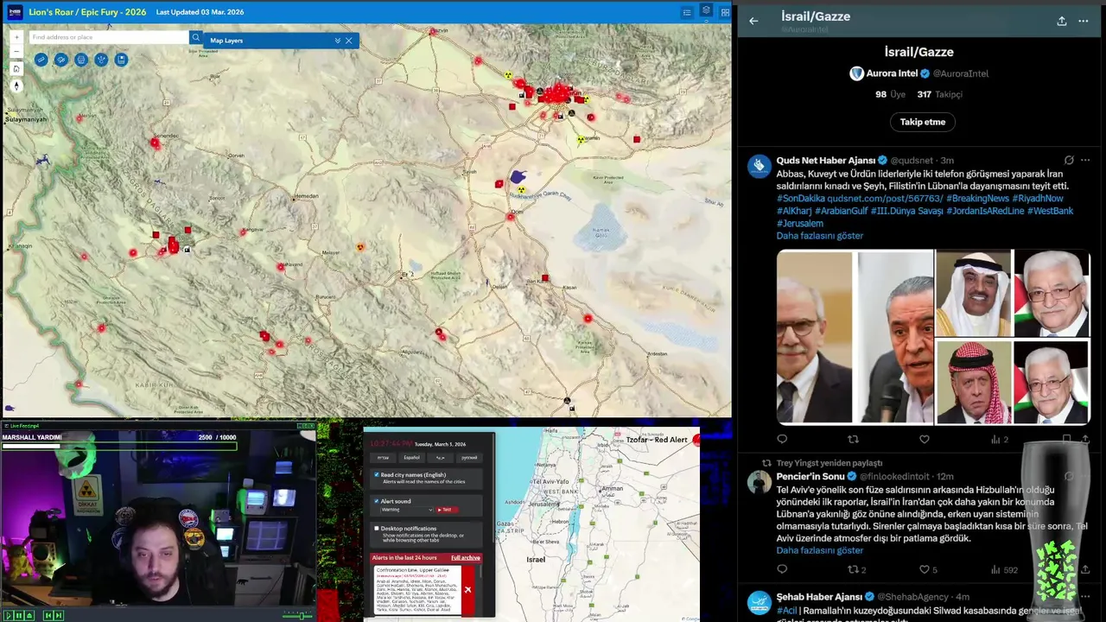The height and width of the screenshot is (622, 1106).
Task: Open the qudsnet.com/post/567763 link
Action: tap(884, 199)
